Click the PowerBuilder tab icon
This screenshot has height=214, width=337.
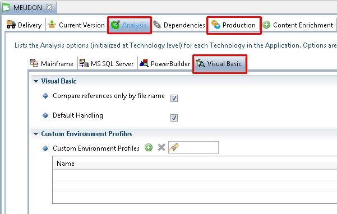pos(144,63)
